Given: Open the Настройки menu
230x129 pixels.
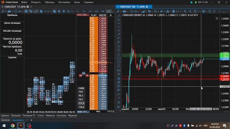Looking at the screenshot, I should pos(64,3).
